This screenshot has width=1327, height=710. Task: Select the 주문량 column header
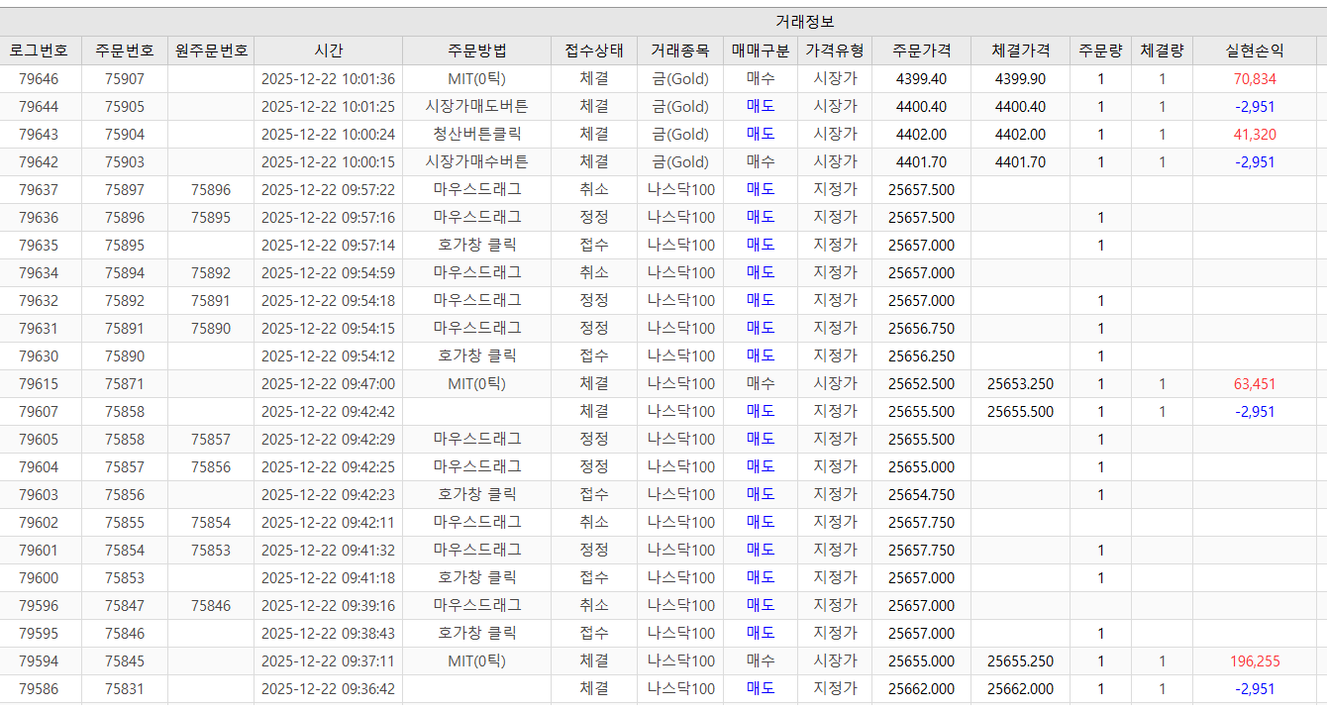(x=1100, y=51)
